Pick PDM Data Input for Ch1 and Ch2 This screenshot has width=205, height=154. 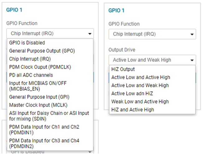(x=44, y=130)
